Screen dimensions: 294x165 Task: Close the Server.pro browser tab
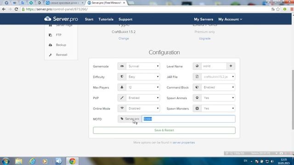click(124, 3)
